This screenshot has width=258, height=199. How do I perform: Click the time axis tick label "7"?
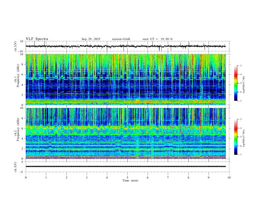click(x=168, y=178)
